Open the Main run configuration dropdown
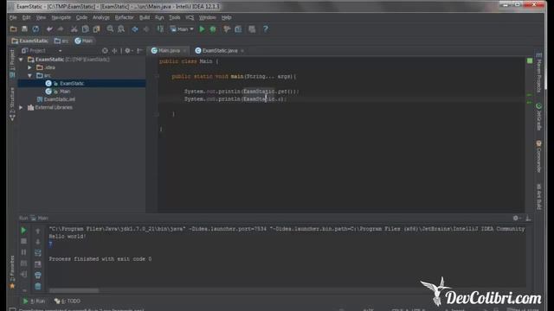554x311 pixels. click(x=182, y=29)
